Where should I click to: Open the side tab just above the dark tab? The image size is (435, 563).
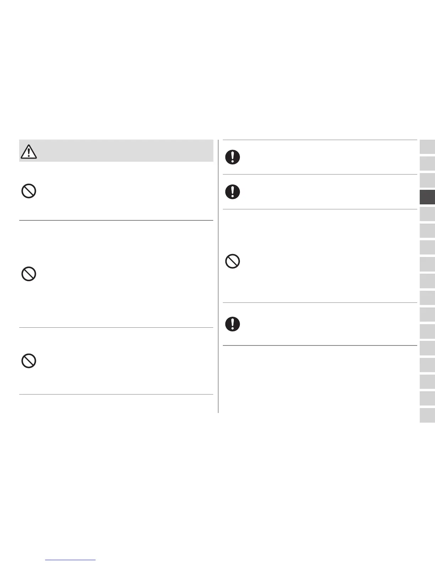click(427, 180)
